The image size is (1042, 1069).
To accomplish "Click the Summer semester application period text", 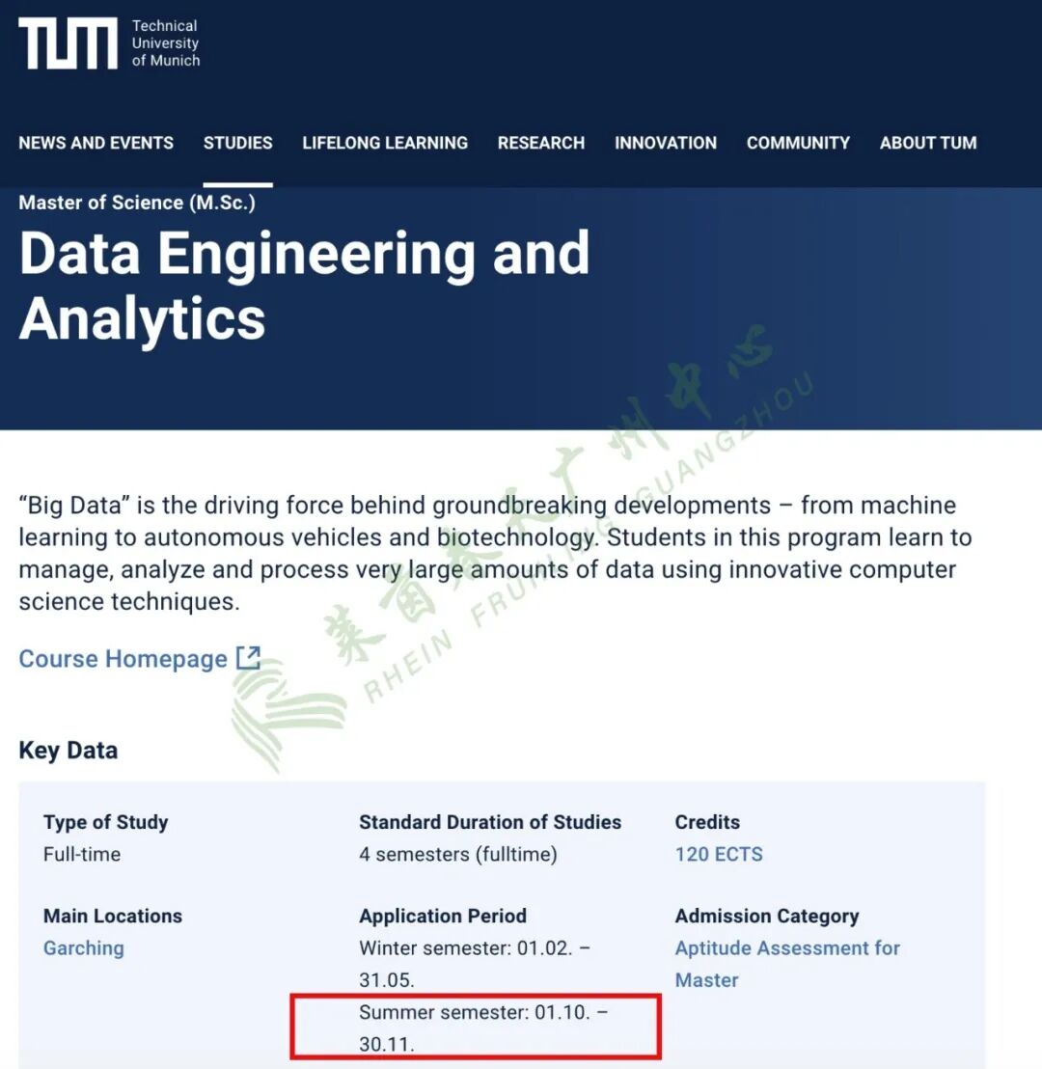I will [x=483, y=1028].
